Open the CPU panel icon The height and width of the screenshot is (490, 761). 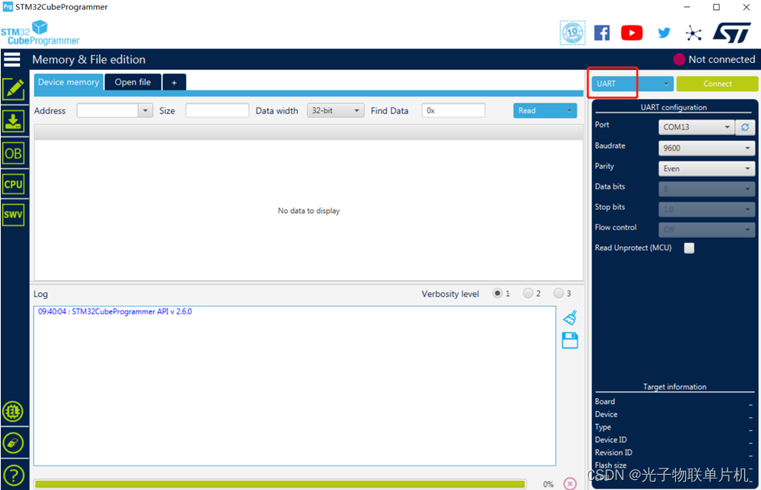[13, 184]
